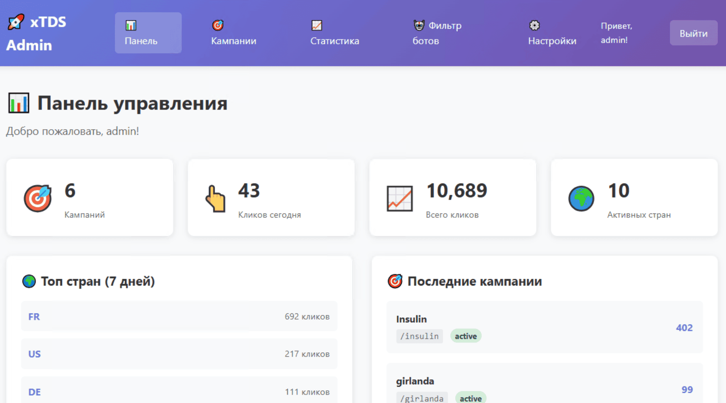This screenshot has height=403, width=726.
Task: Switch to the Статистика tab
Action: (x=334, y=33)
